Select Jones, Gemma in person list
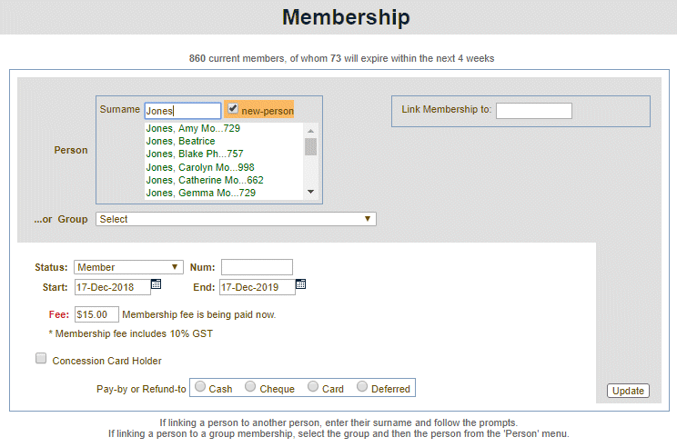 (x=200, y=193)
